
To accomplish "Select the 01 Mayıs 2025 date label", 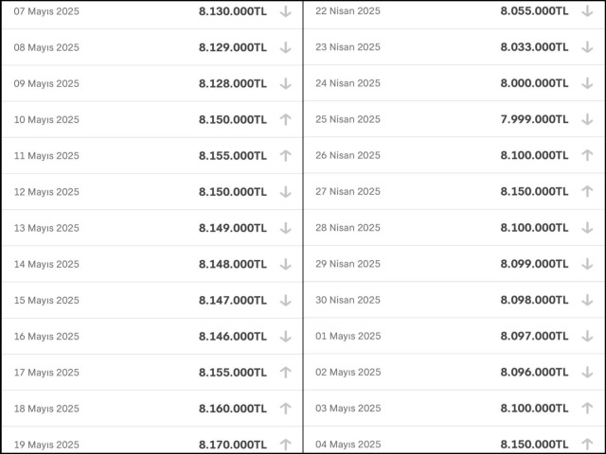I will point(348,336).
